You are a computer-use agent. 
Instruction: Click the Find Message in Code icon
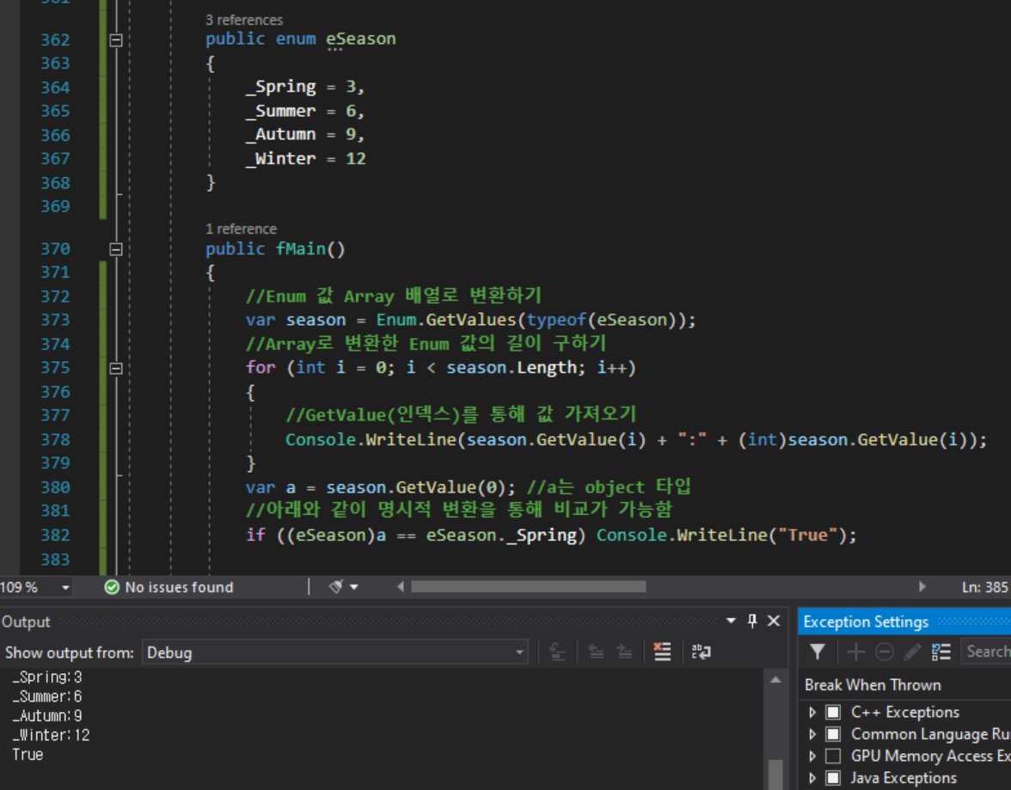(x=558, y=652)
